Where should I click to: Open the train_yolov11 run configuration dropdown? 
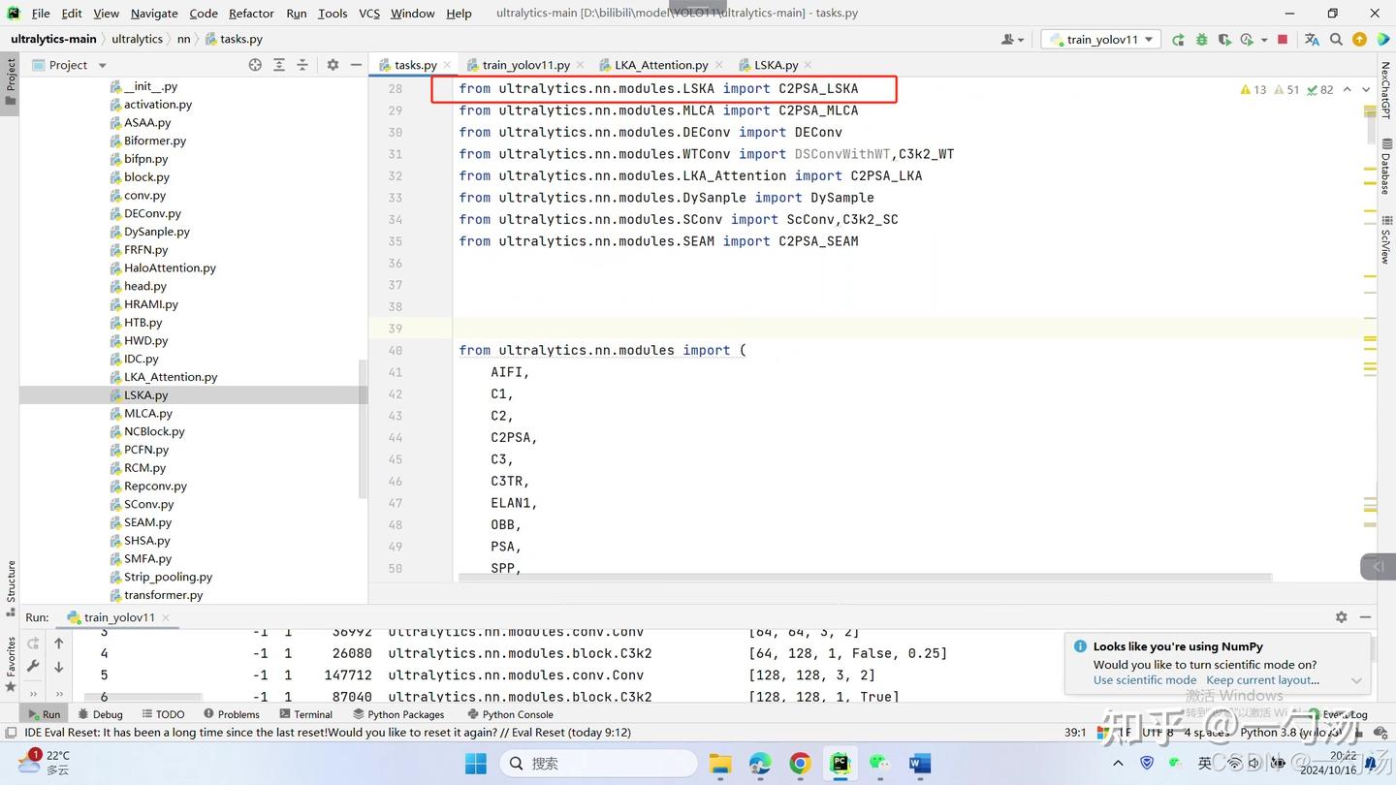pyautogui.click(x=1148, y=39)
